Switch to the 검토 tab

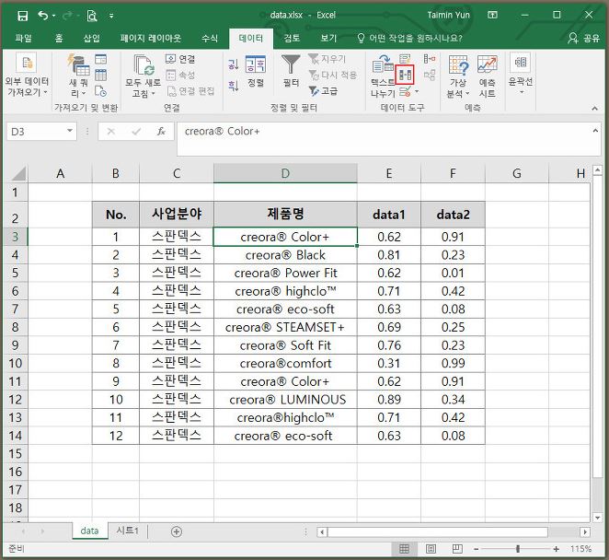pos(292,38)
